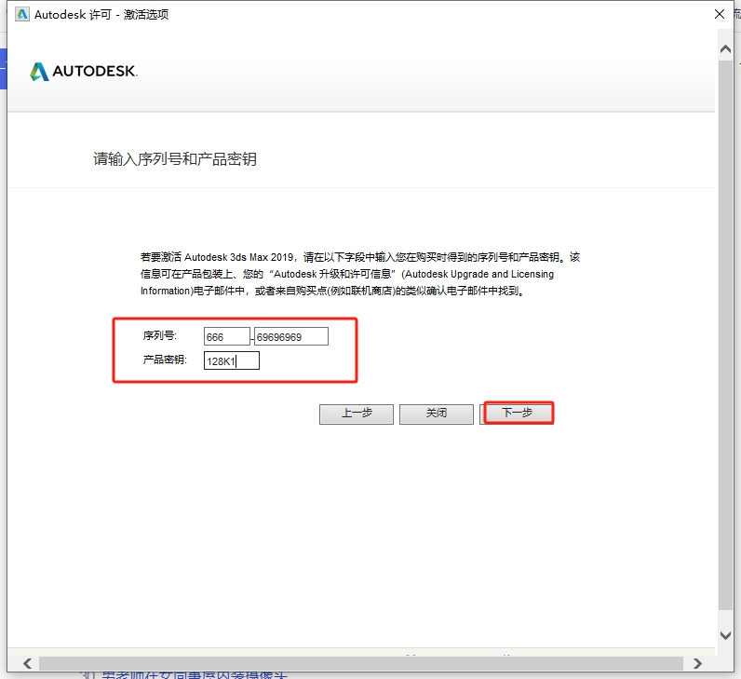Close the Autodesk license dialog window
The height and width of the screenshot is (679, 741).
point(720,14)
